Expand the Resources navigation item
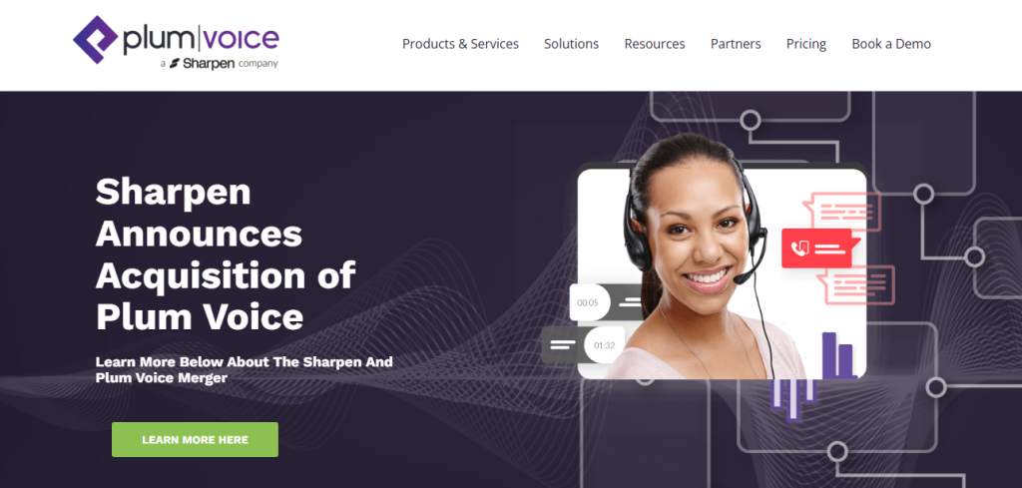 [x=655, y=44]
